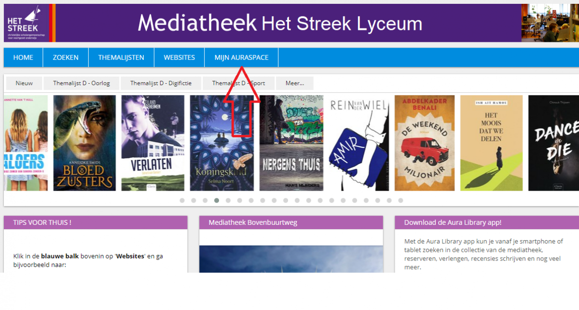This screenshot has height=310, width=579.
Task: Click the last carousel pagination dot
Action: (x=400, y=200)
